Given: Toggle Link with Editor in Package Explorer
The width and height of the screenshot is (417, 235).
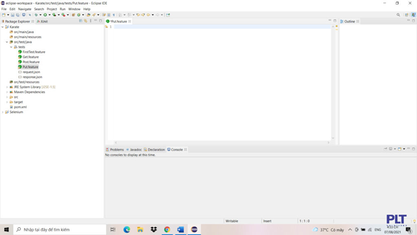Looking at the screenshot, I should (86, 21).
